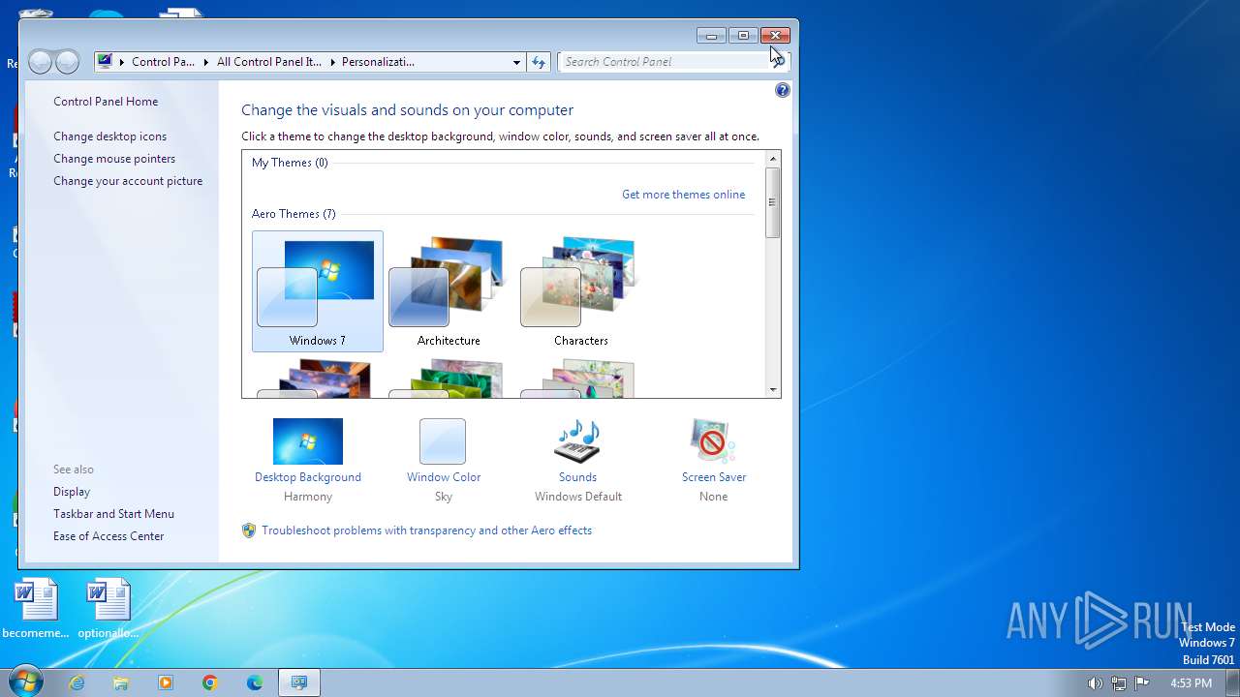The image size is (1240, 697).
Task: Open Taskbar and Start Menu link
Action: click(x=114, y=514)
